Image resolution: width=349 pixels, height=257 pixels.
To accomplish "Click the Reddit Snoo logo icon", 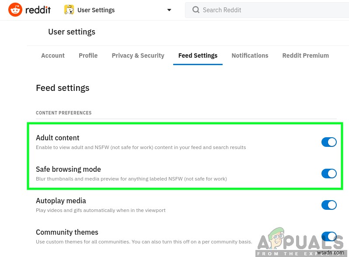I will (15, 10).
